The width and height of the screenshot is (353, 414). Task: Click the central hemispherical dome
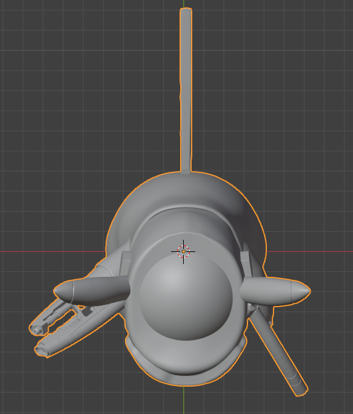click(x=186, y=298)
